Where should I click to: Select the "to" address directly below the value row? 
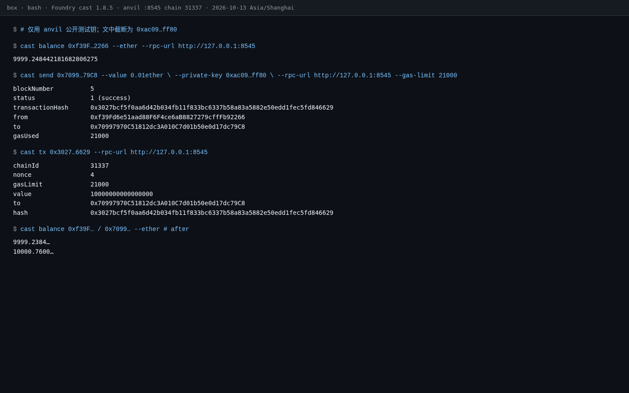pyautogui.click(x=168, y=203)
